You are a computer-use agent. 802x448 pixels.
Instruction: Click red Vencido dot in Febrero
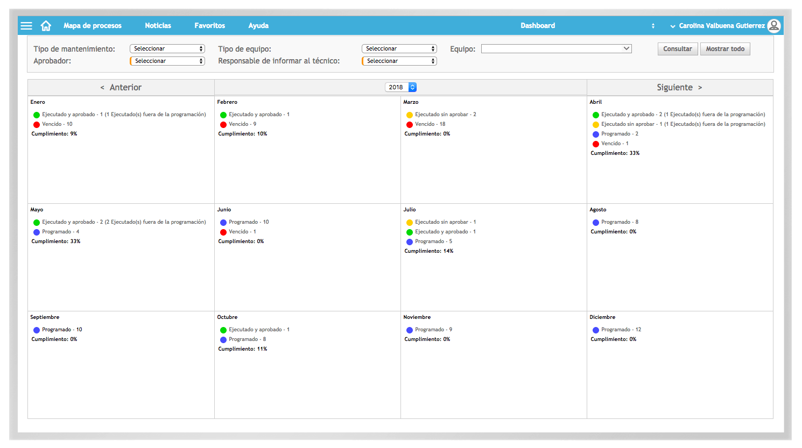point(223,125)
